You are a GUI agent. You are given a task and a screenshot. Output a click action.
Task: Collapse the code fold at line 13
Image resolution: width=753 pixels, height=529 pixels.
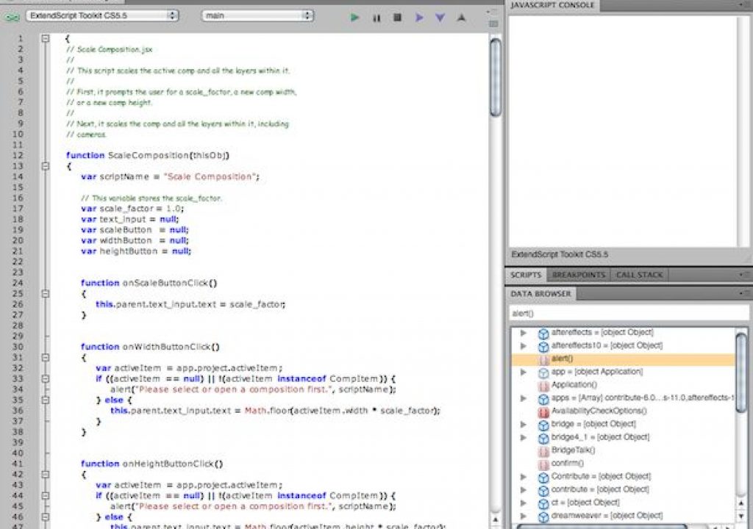pos(45,166)
